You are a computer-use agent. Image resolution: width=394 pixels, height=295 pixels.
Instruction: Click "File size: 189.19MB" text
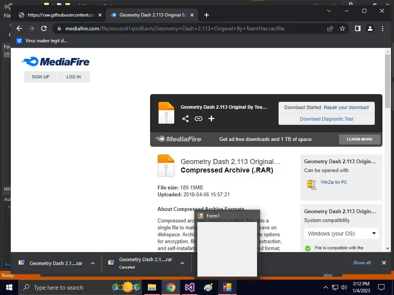point(180,187)
